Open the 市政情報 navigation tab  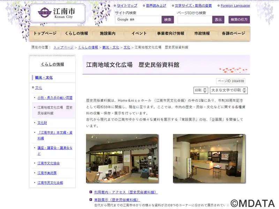point(202,33)
